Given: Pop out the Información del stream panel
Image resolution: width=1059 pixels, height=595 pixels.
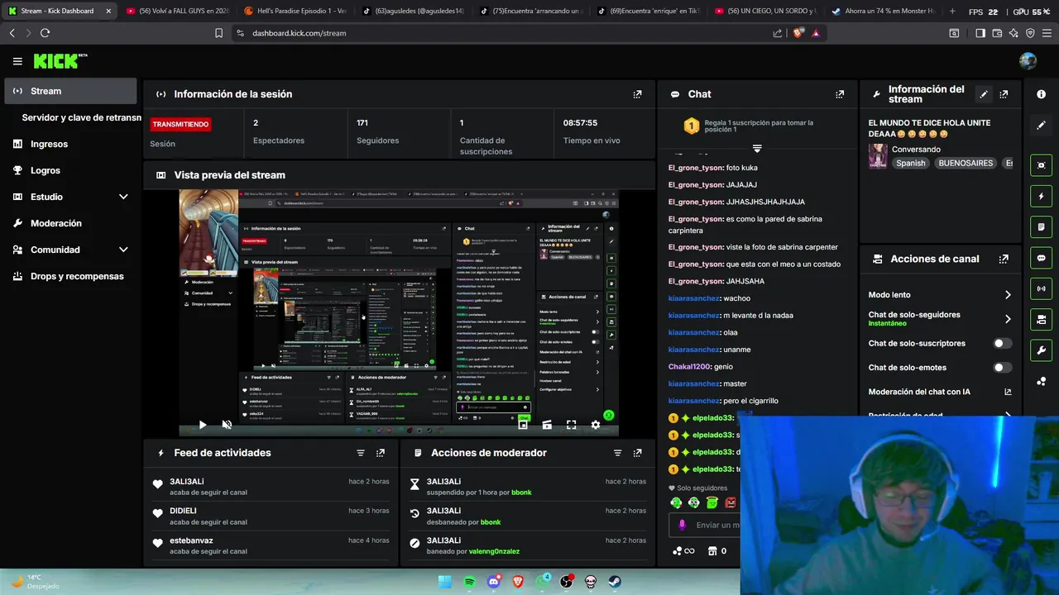Looking at the screenshot, I should click(1004, 94).
